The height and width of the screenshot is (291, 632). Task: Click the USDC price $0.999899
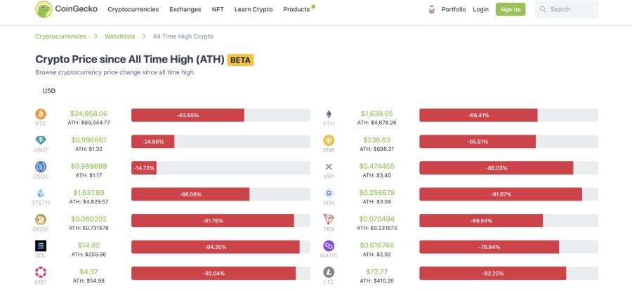(89, 166)
